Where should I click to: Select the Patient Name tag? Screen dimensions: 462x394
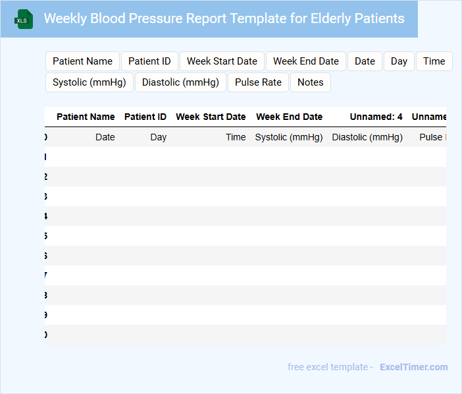coord(82,61)
